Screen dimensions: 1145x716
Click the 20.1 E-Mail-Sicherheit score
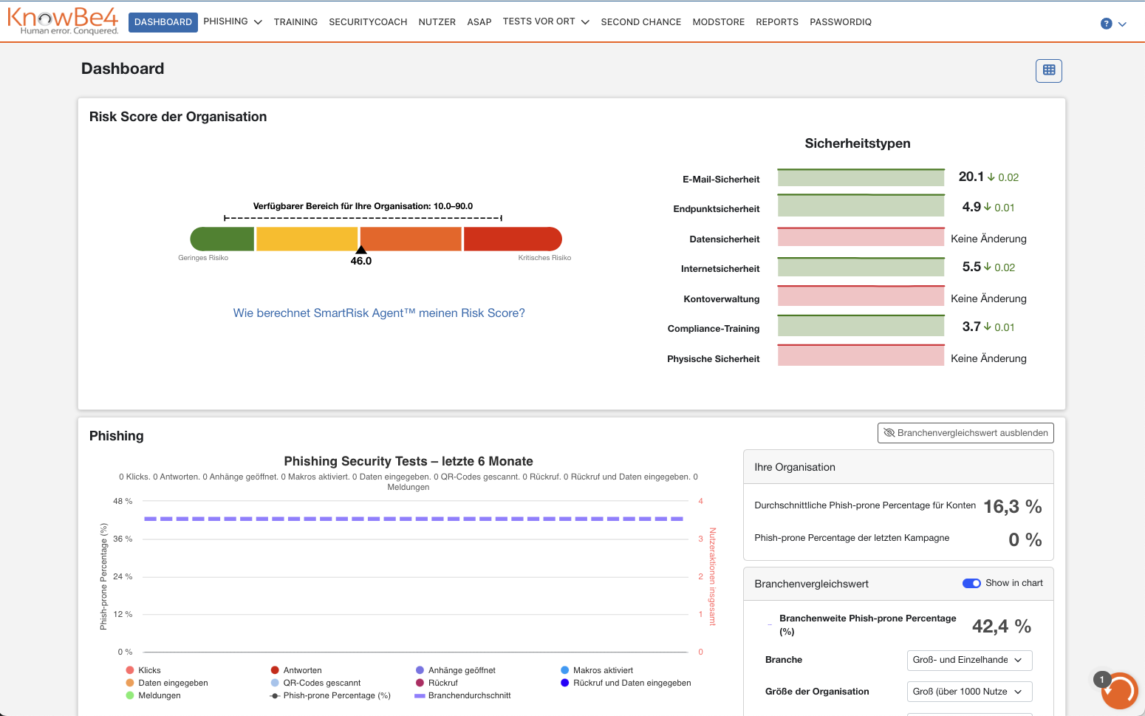pos(971,177)
